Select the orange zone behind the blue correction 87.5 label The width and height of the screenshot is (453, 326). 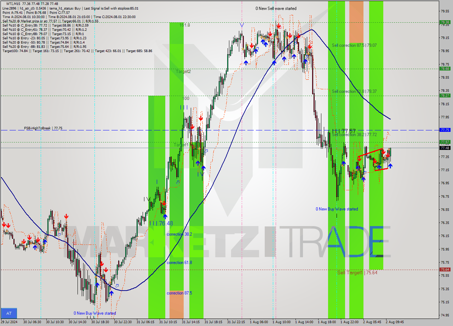[177, 304]
